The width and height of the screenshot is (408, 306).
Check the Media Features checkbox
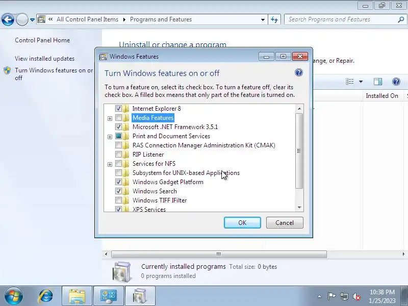click(118, 118)
